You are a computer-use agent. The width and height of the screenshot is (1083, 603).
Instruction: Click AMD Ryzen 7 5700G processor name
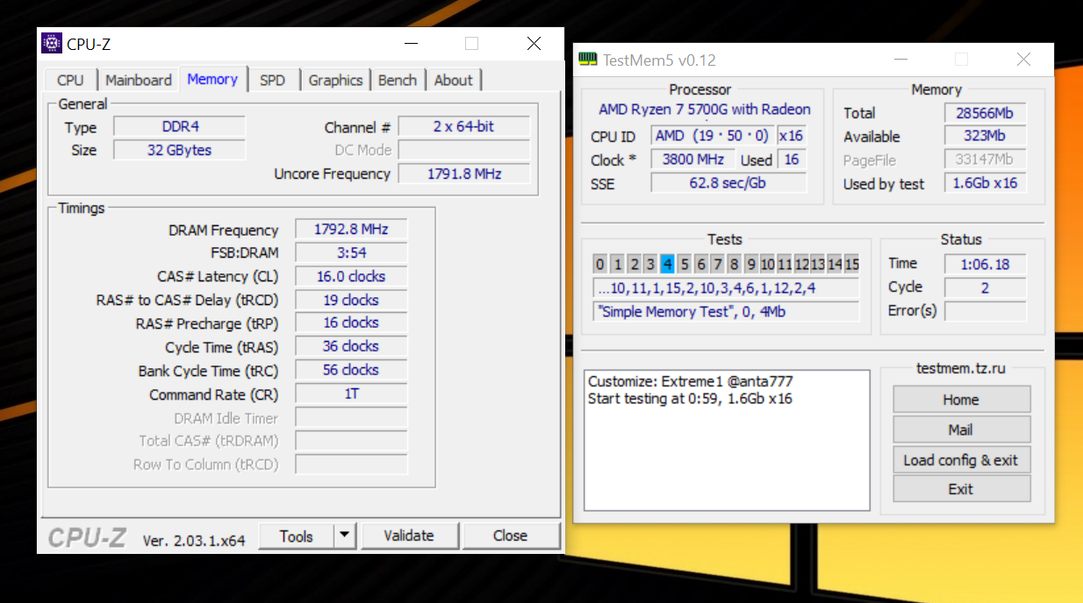pos(704,110)
